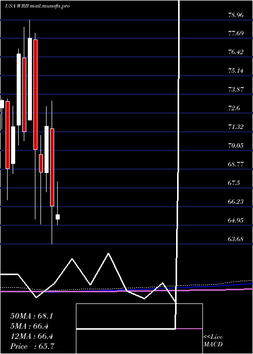
Task: Click the 72.6 price axis label
Action: click(234, 108)
